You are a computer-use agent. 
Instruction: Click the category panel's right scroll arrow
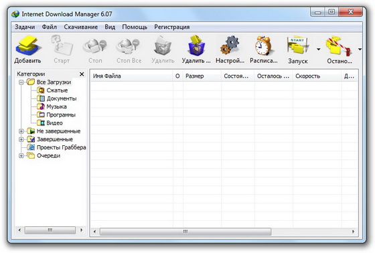(82, 230)
